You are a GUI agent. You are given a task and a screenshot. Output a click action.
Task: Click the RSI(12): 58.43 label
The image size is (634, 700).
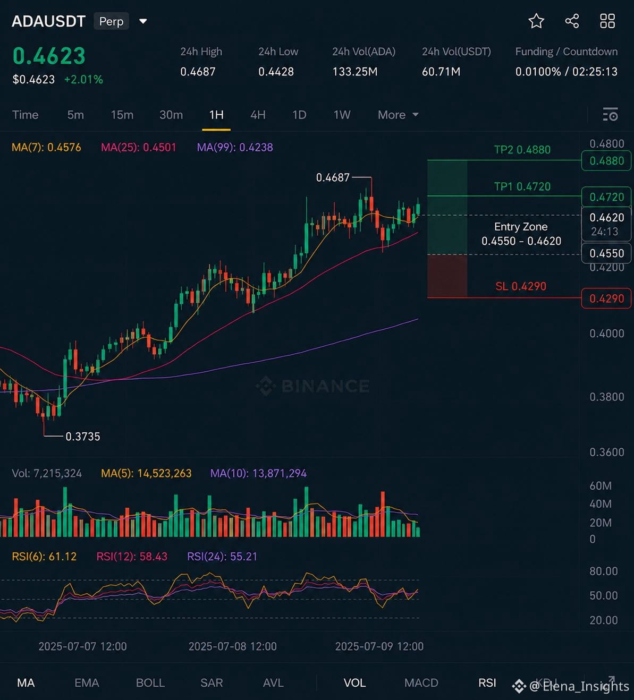pyautogui.click(x=132, y=557)
